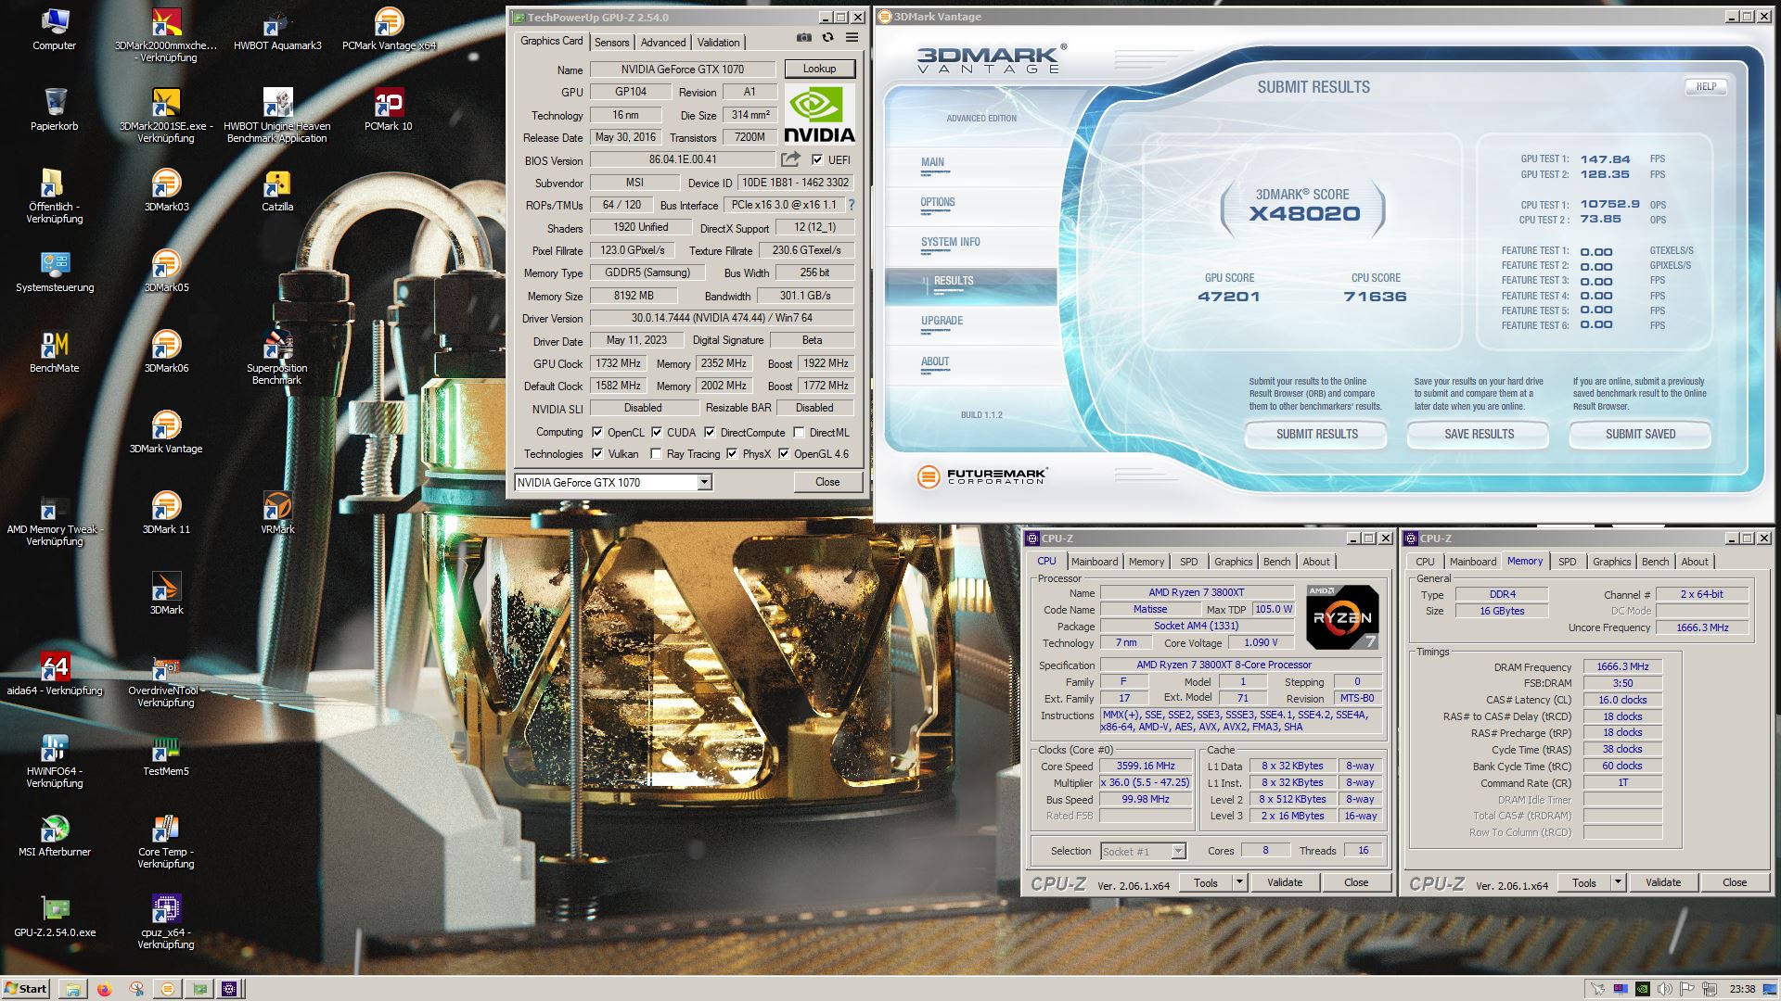Click the HELP button in 3DMark Vantage
Screen dimensions: 1781x1001
1707,86
